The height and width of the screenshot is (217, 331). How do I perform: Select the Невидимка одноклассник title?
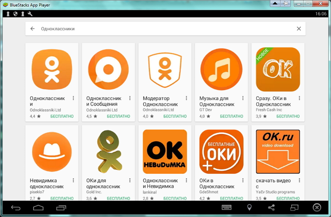[x=47, y=183]
